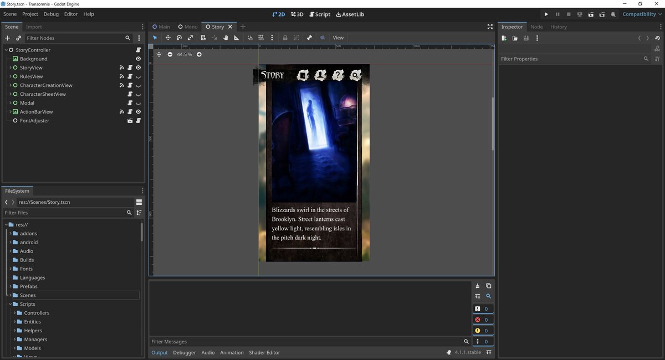
Task: Clear the Output log
Action: coord(478,286)
